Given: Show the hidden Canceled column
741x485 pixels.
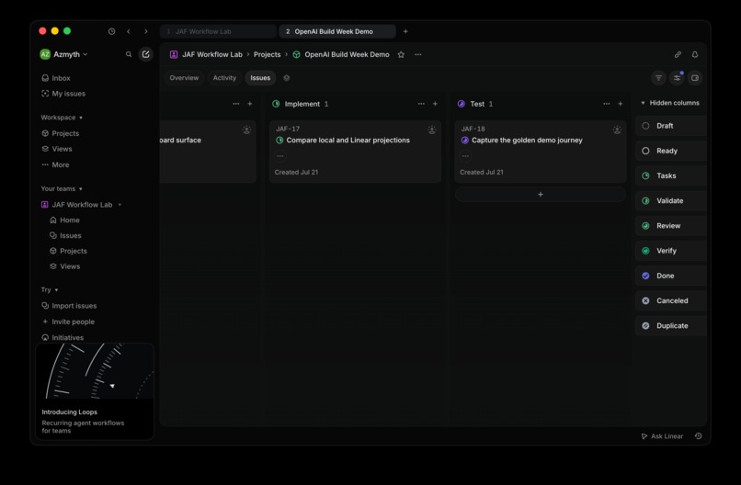Looking at the screenshot, I should [671, 300].
